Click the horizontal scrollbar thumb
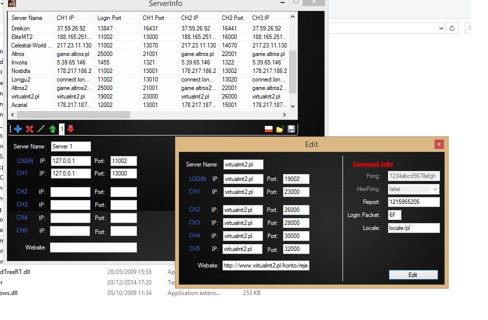The height and width of the screenshot is (320, 488). click(73, 114)
